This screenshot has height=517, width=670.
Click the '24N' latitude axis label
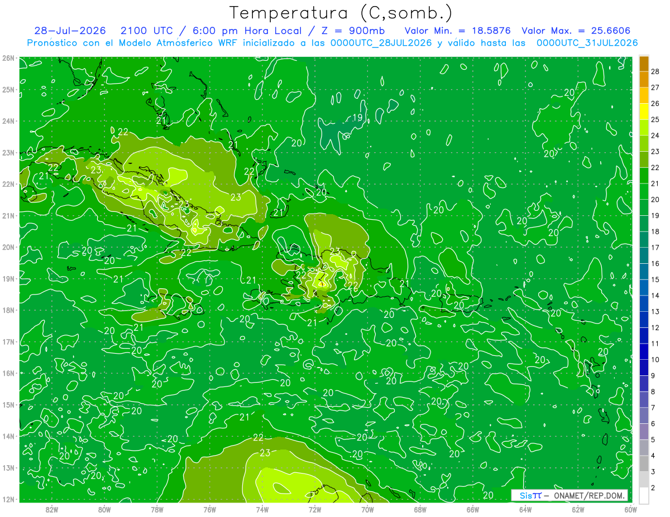pos(8,120)
